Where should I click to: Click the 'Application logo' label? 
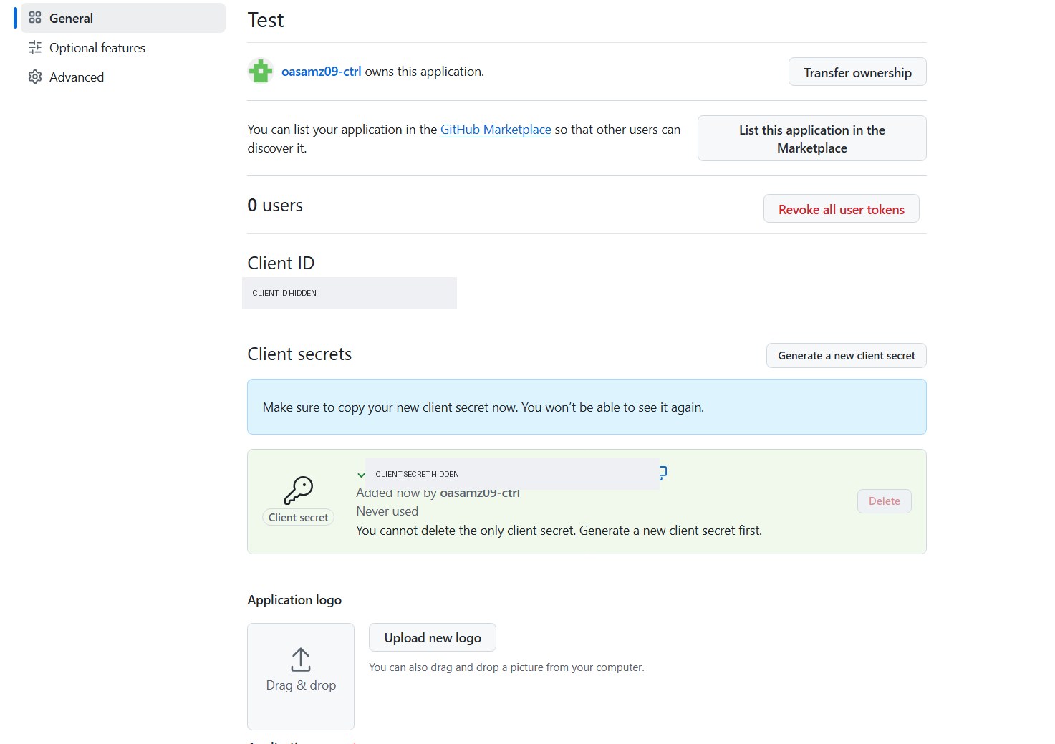coord(294,600)
